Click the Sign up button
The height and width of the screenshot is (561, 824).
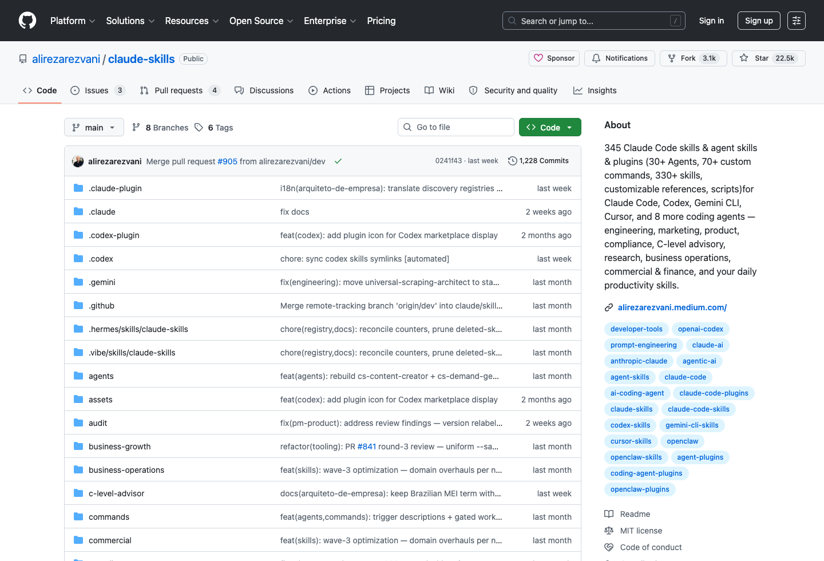coord(759,21)
